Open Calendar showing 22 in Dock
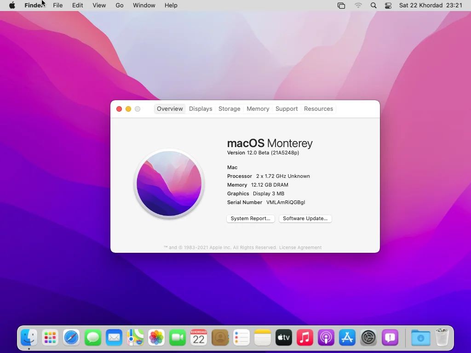 click(199, 338)
